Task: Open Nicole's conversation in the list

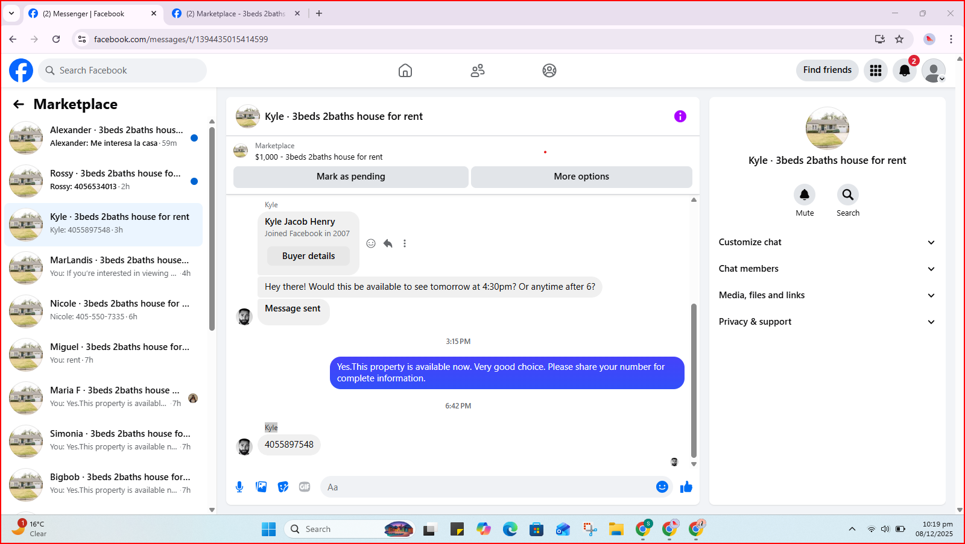Action: (x=104, y=311)
